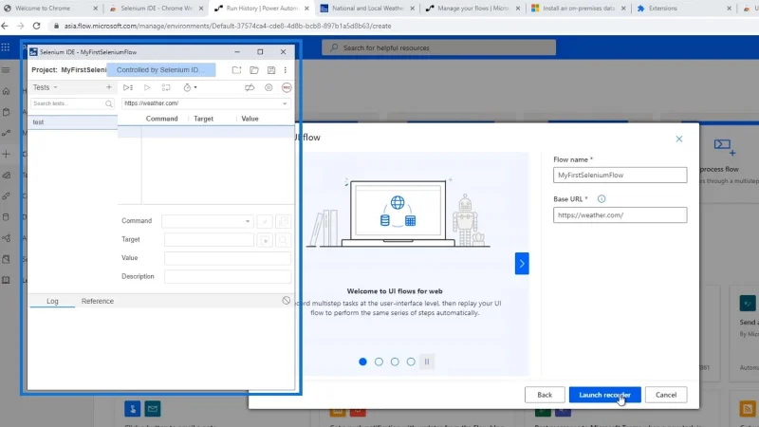Select fourth carousel page dot
Screen dimensions: 759x427
click(x=411, y=362)
